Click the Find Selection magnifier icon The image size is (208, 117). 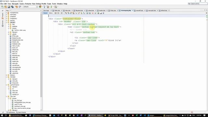point(66,13)
